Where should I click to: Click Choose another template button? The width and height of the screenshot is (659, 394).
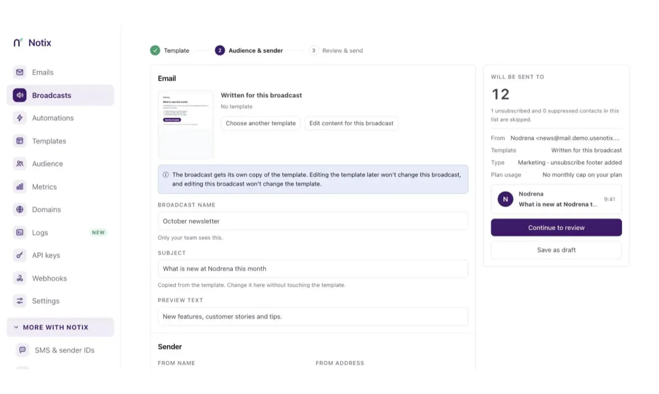[260, 123]
